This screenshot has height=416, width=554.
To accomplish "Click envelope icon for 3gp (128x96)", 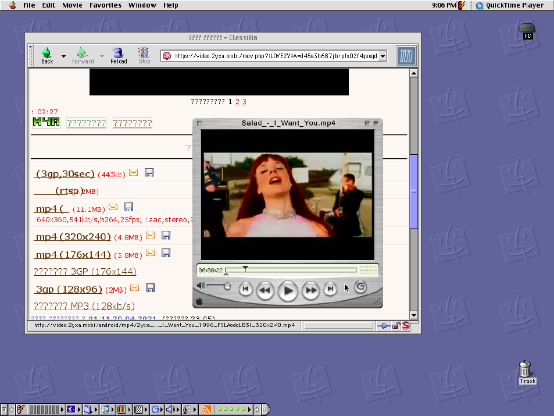I will click(x=135, y=287).
